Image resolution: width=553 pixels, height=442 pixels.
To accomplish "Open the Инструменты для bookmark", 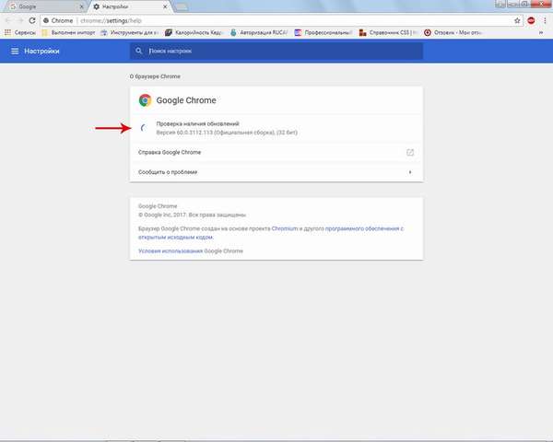I will 129,32.
